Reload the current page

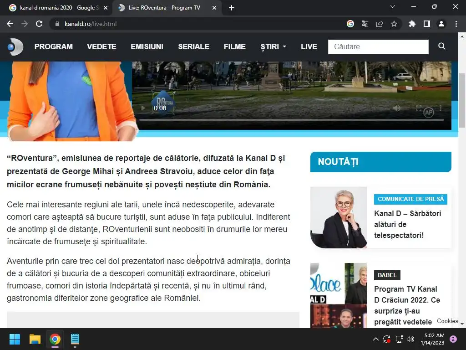click(39, 24)
